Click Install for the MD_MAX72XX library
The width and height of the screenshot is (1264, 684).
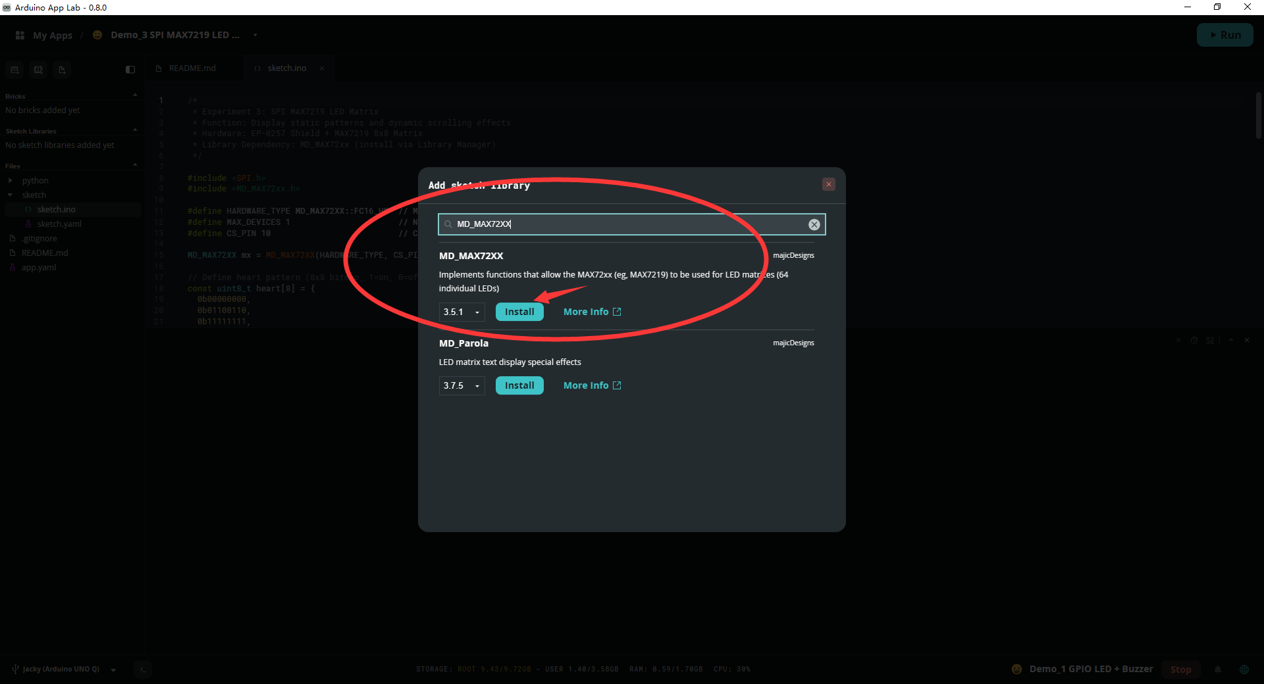pos(519,312)
